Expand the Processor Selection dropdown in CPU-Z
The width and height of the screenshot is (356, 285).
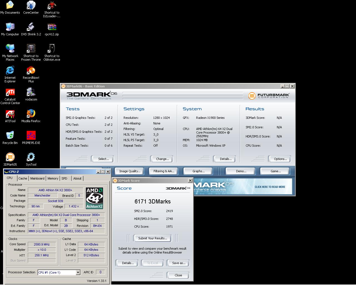[78, 272]
